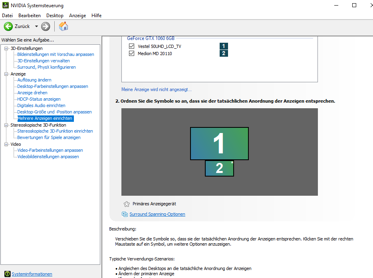373x278 pixels.
Task: Open Auflösung ändern
Action: point(34,80)
